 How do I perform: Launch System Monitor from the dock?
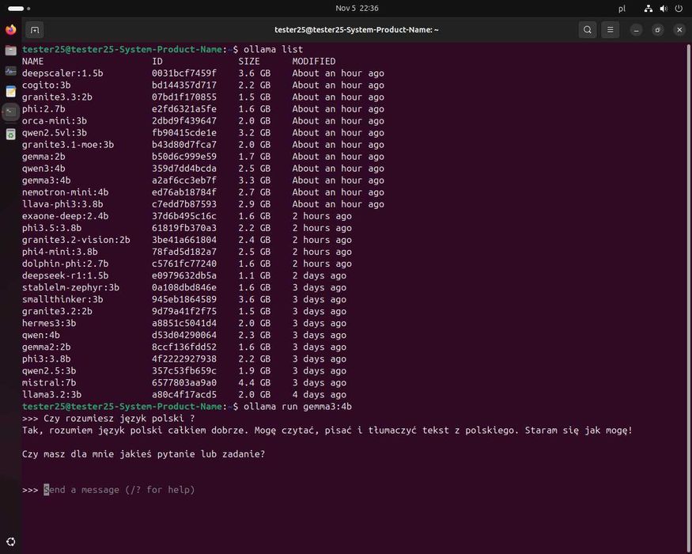(10, 71)
